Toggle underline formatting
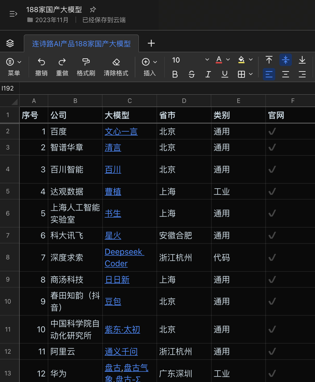 pos(225,74)
